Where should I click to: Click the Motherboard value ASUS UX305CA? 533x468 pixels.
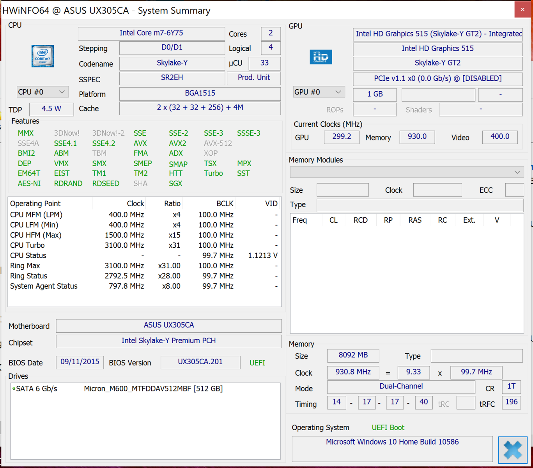click(169, 326)
